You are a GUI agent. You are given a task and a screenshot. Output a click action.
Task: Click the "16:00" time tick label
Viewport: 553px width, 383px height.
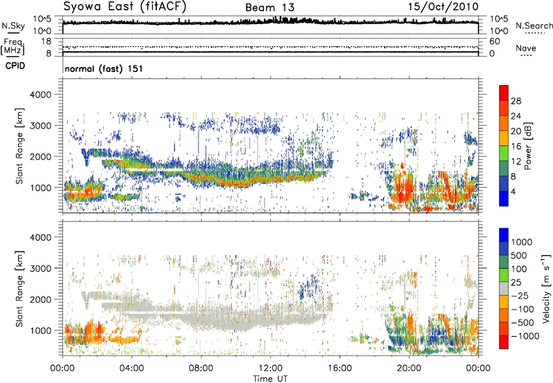point(339,368)
